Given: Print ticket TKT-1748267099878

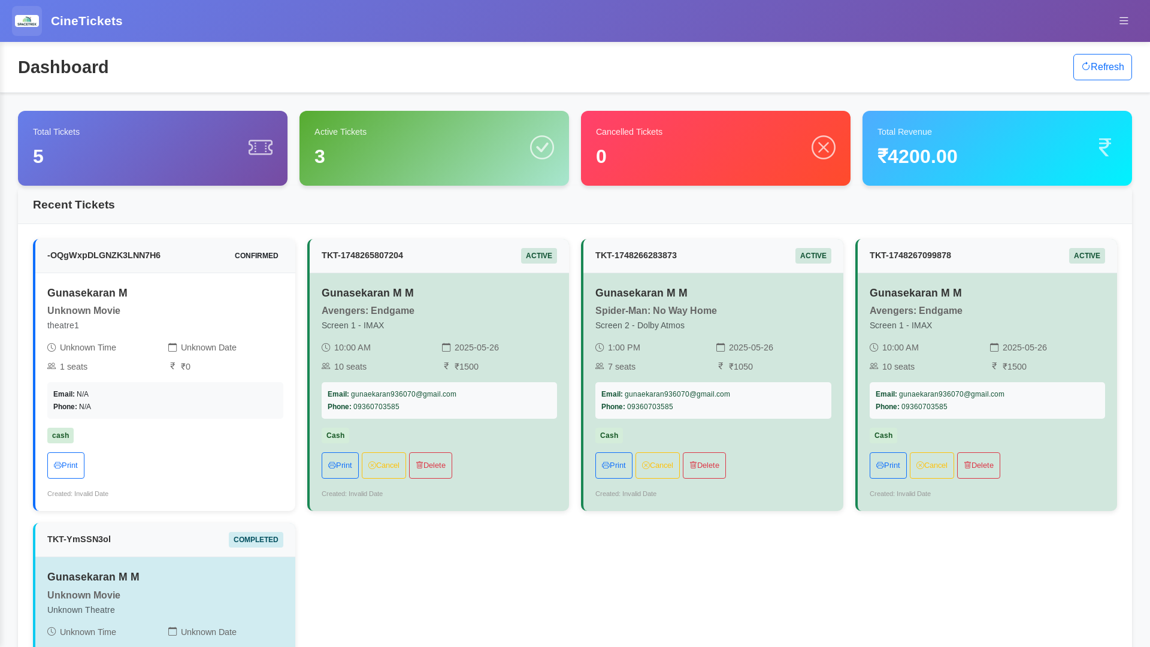Looking at the screenshot, I should pos(888,465).
